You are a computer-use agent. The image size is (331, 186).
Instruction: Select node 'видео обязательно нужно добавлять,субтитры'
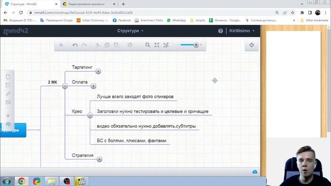[x=146, y=126]
